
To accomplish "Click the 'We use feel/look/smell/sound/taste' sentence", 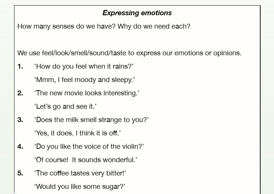I will (129, 53).
